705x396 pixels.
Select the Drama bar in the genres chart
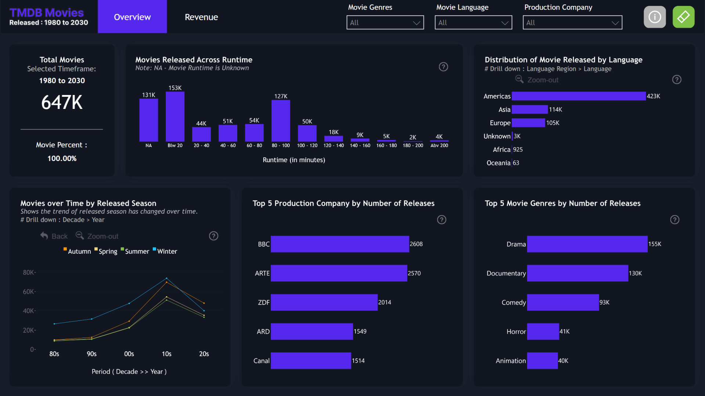tap(587, 244)
